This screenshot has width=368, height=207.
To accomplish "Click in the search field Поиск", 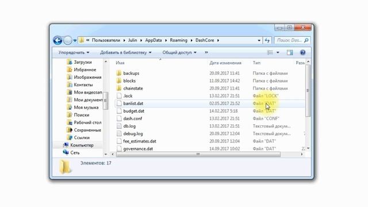I will click(289, 40).
